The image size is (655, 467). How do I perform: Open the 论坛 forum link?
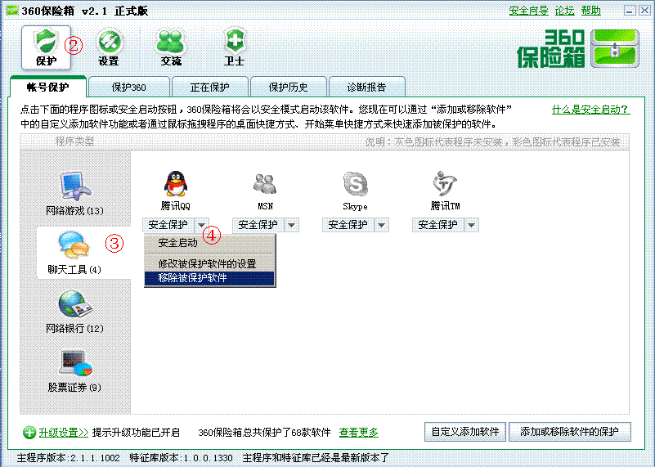click(565, 11)
